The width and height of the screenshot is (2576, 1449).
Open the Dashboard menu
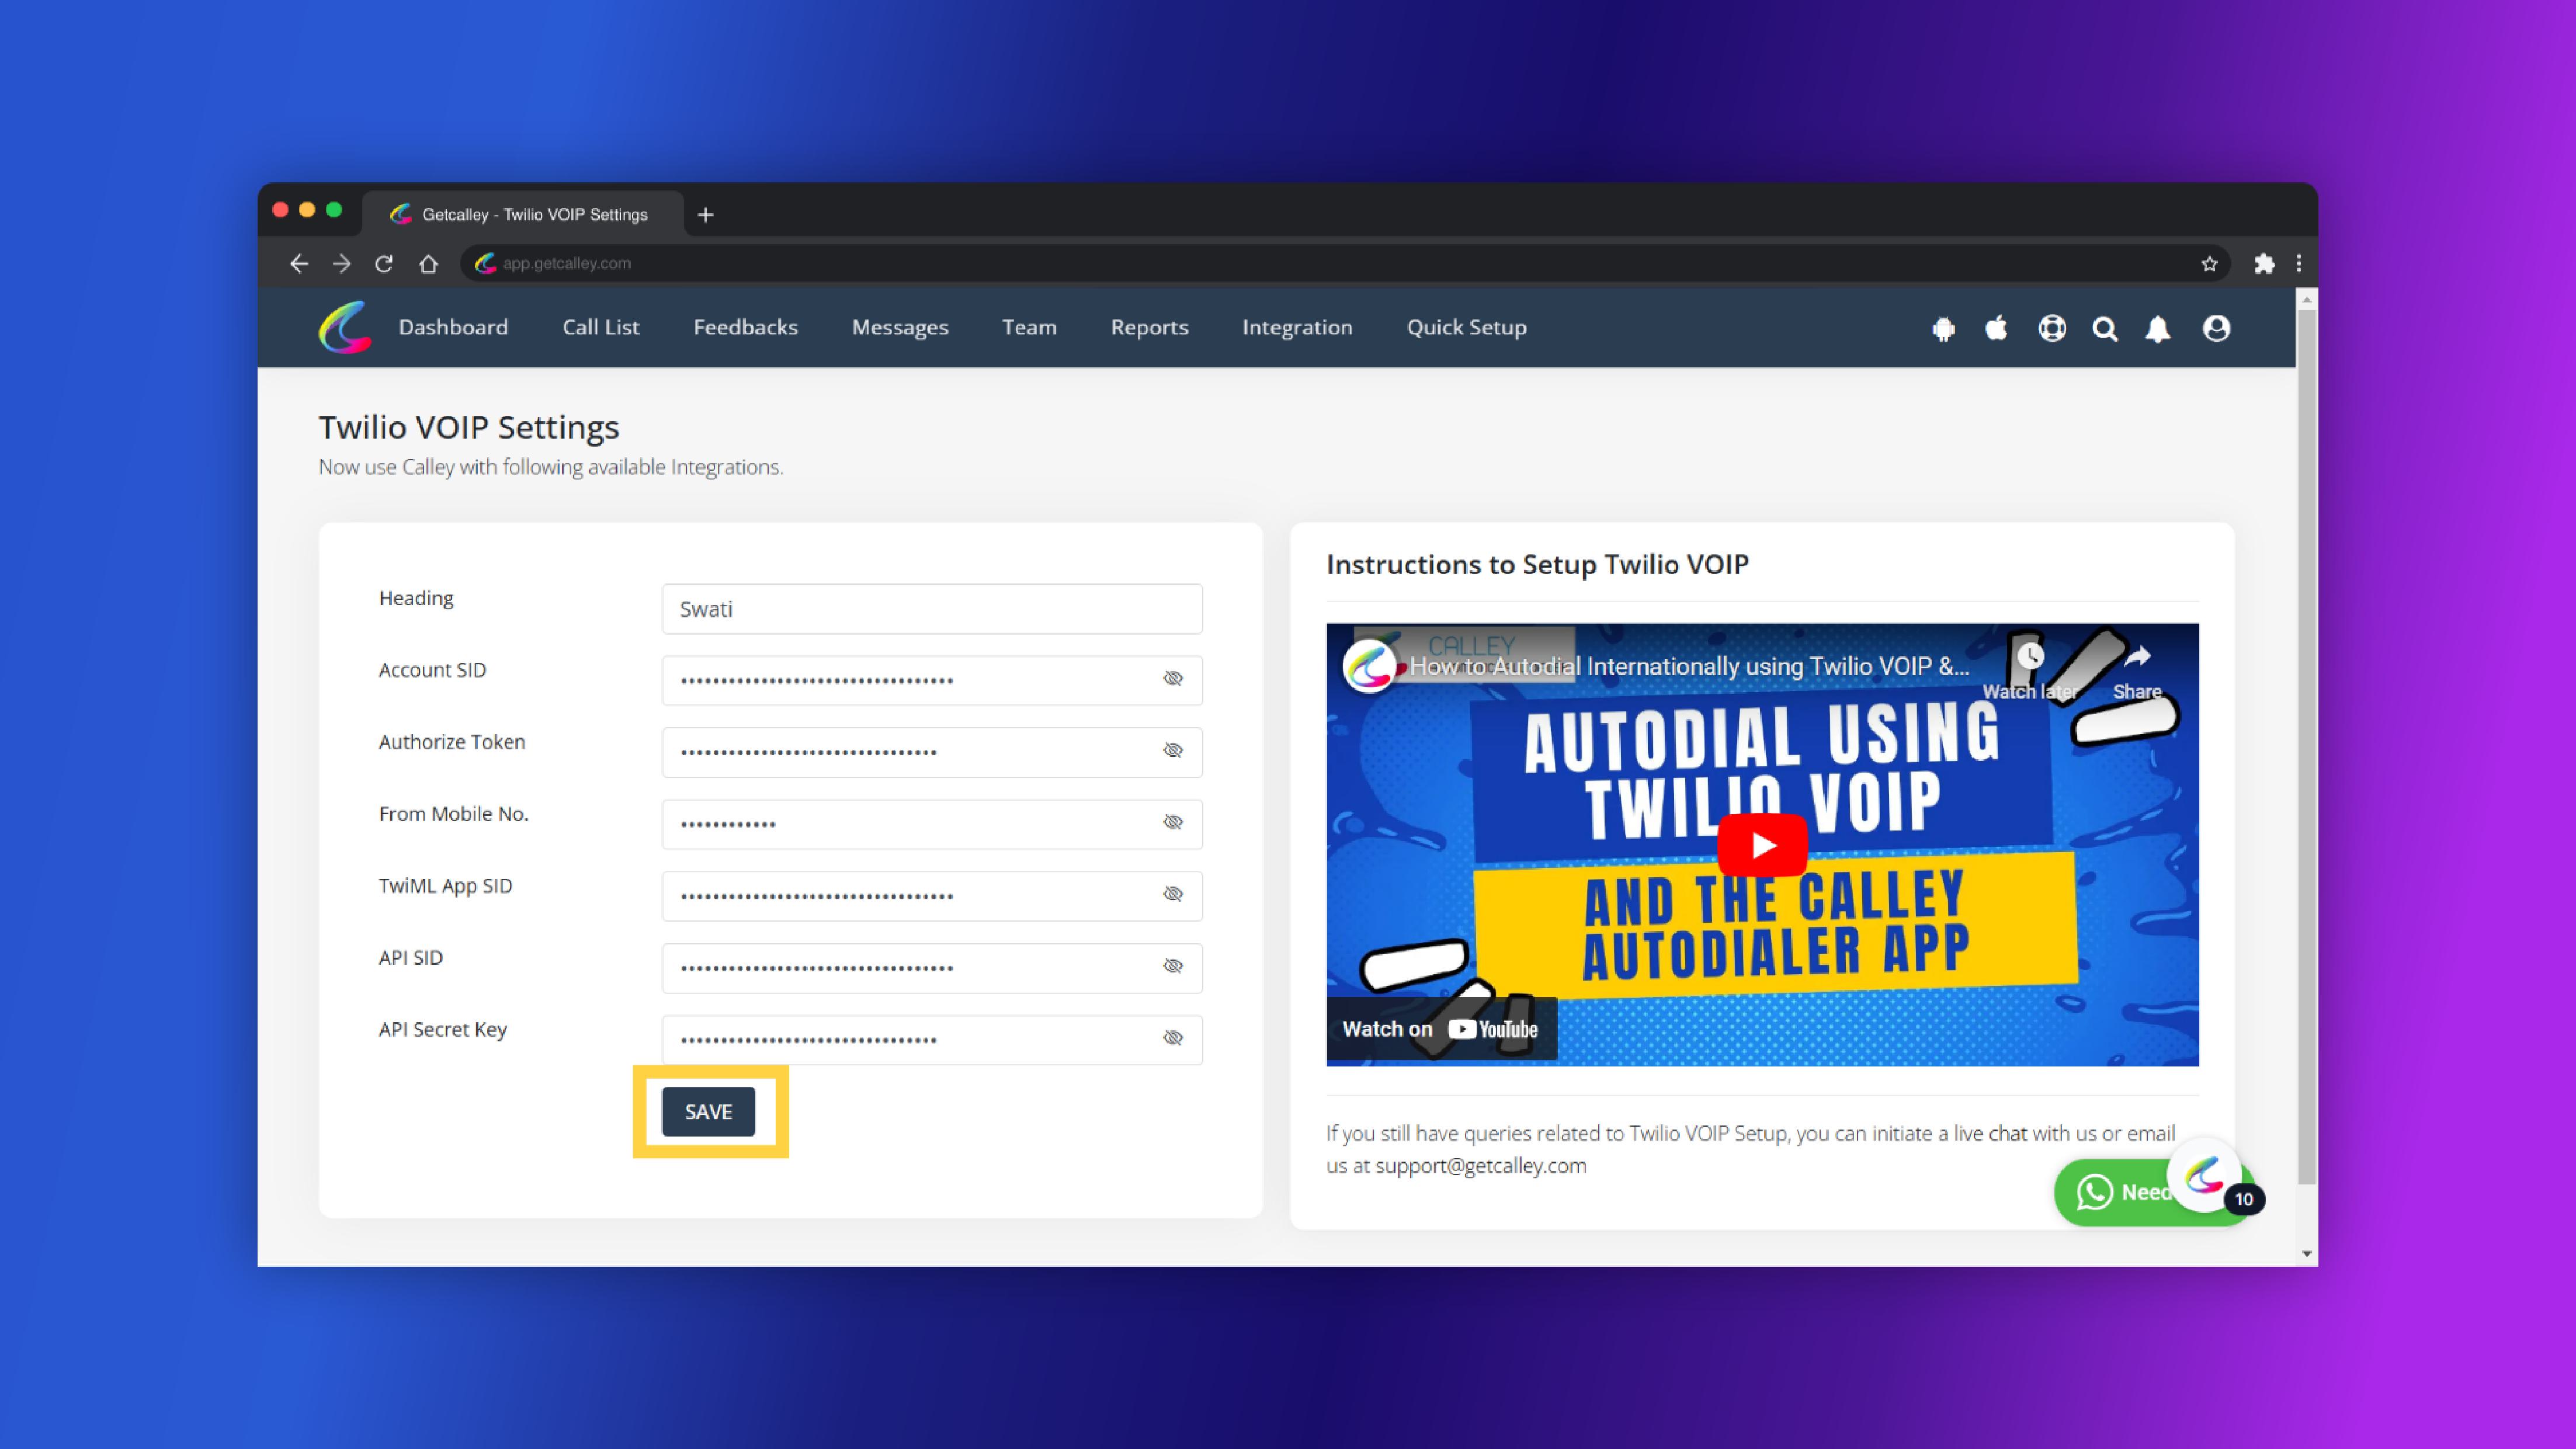click(x=453, y=327)
